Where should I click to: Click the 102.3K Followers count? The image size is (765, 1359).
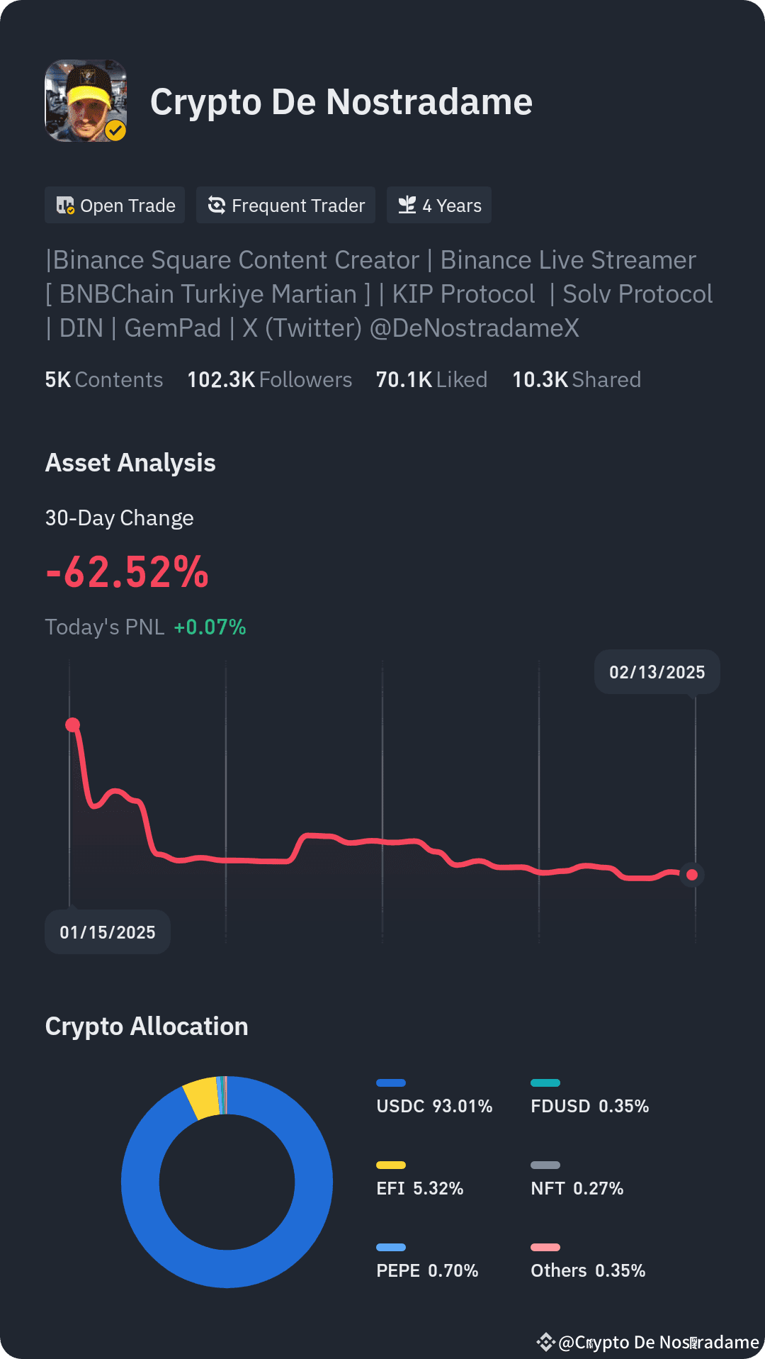tap(269, 379)
